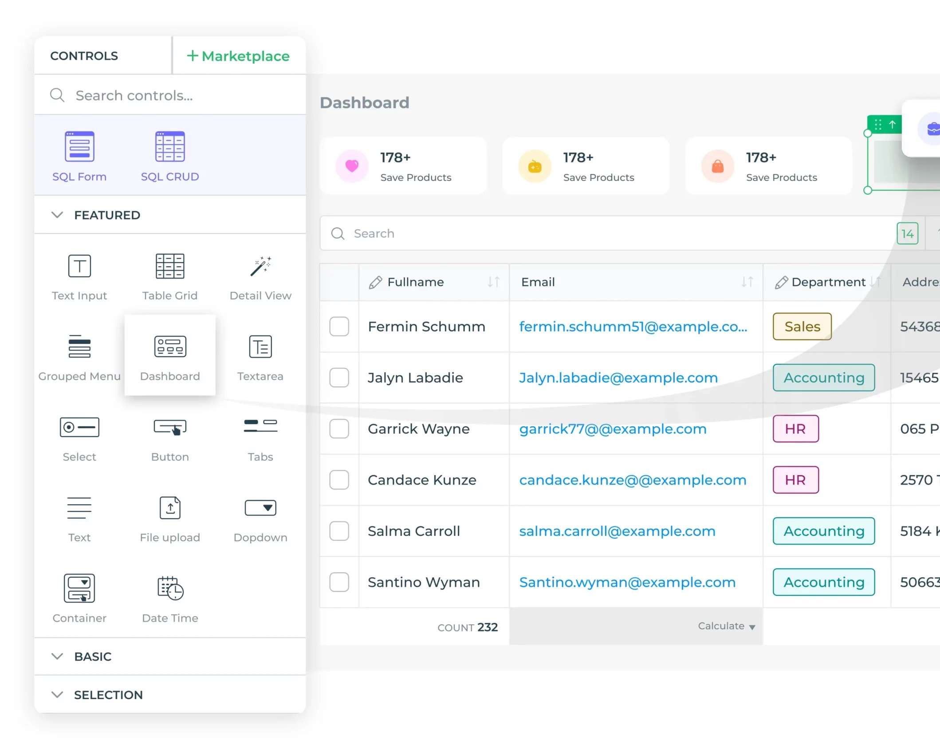Expand the BASIC section
Image resolution: width=940 pixels, height=752 pixels.
pyautogui.click(x=57, y=657)
